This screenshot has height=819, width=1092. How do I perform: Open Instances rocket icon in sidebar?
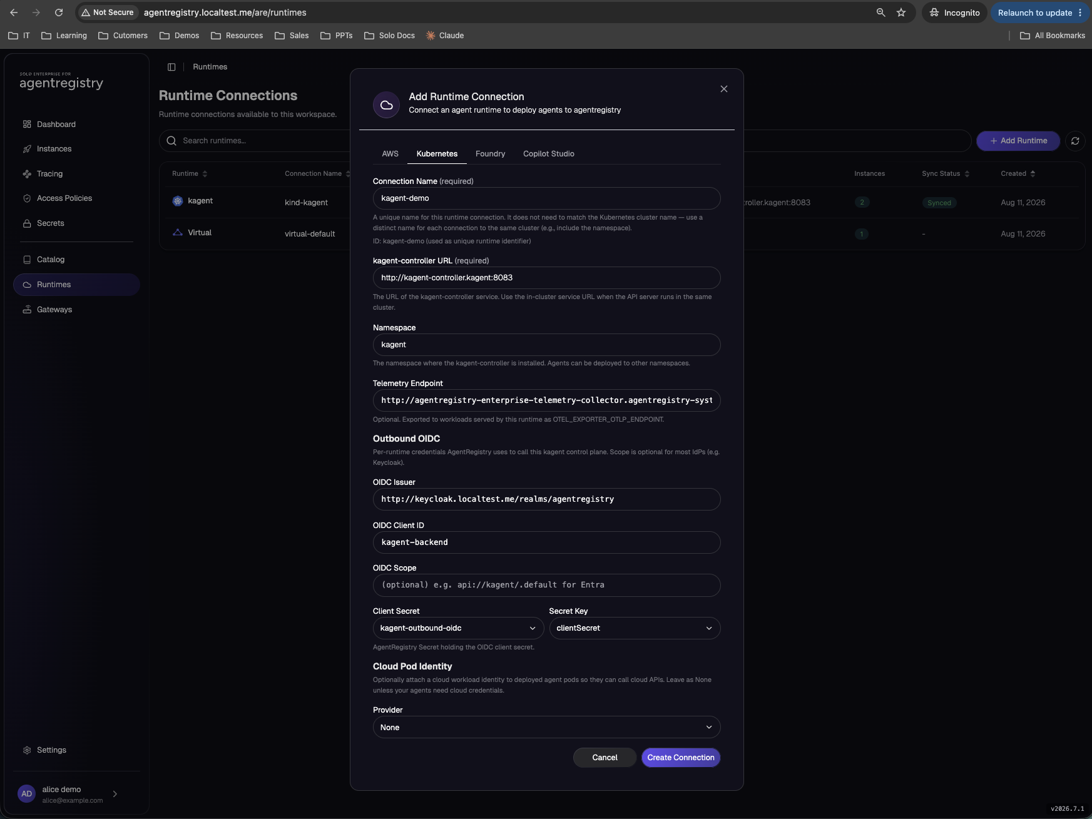point(27,149)
